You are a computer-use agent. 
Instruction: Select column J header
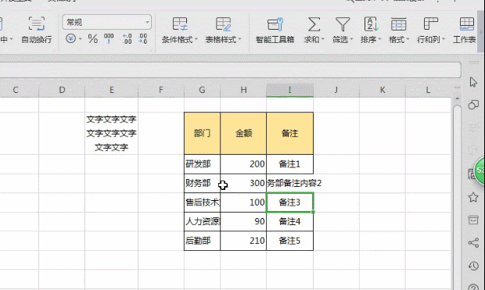pyautogui.click(x=336, y=90)
